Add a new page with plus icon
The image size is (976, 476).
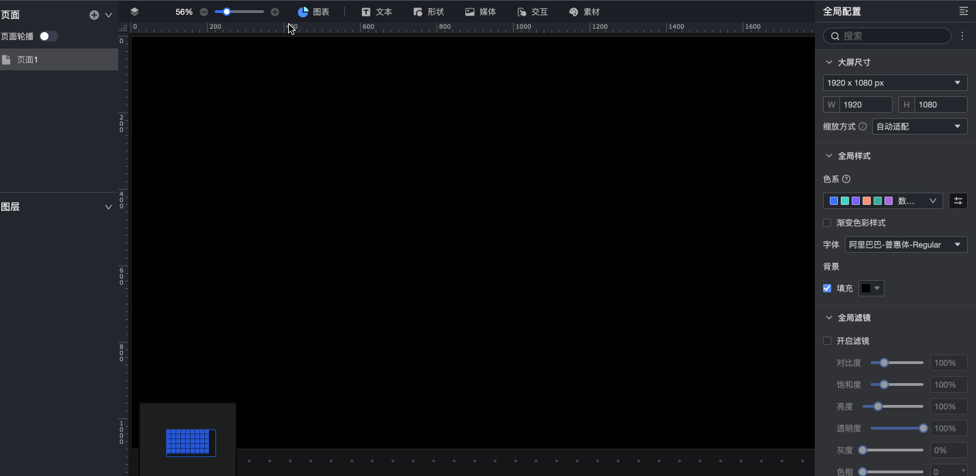(x=94, y=15)
